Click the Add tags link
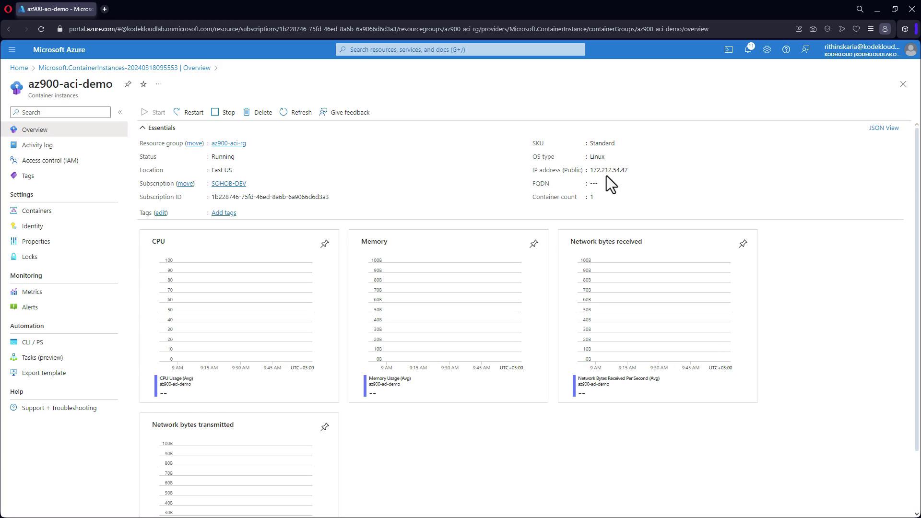921x518 pixels. (x=224, y=213)
